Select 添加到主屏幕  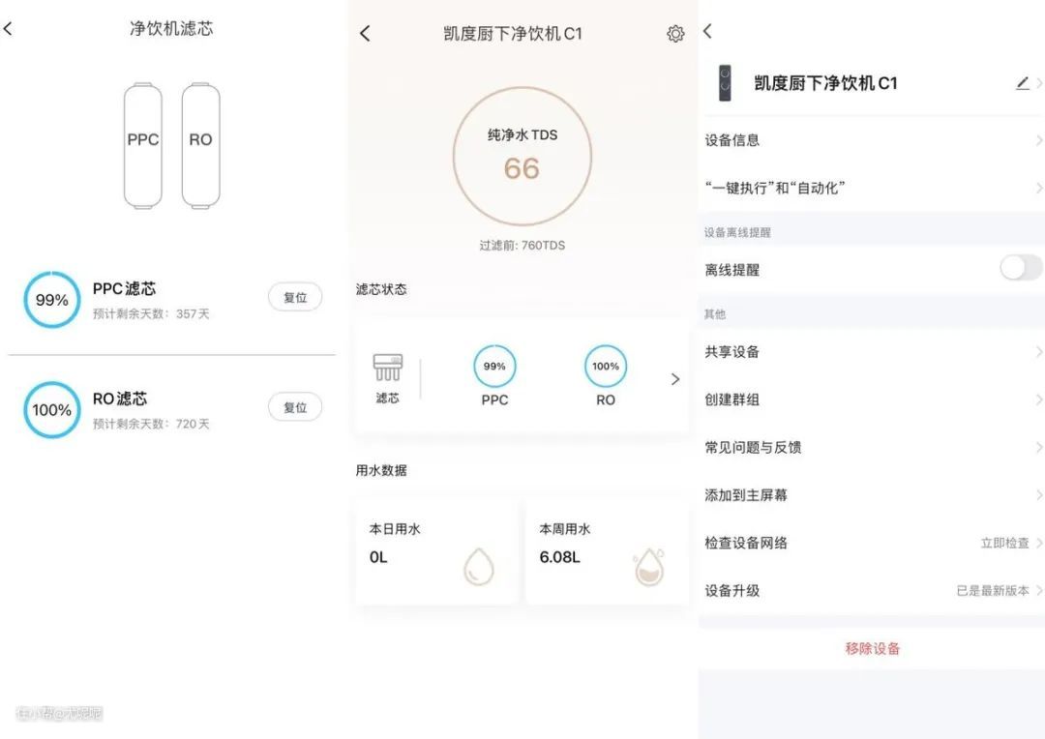(872, 495)
